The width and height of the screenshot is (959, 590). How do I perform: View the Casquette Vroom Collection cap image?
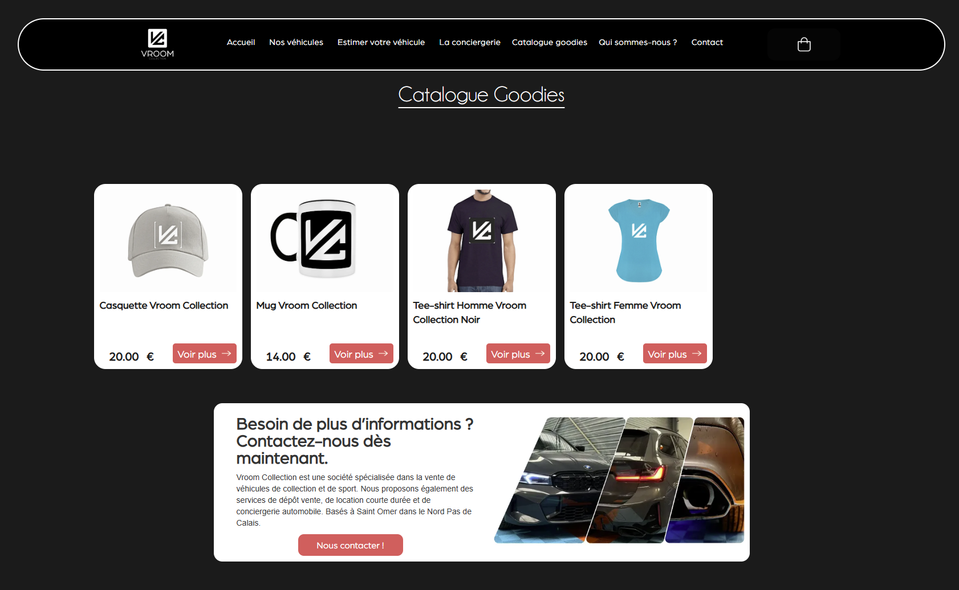point(168,240)
